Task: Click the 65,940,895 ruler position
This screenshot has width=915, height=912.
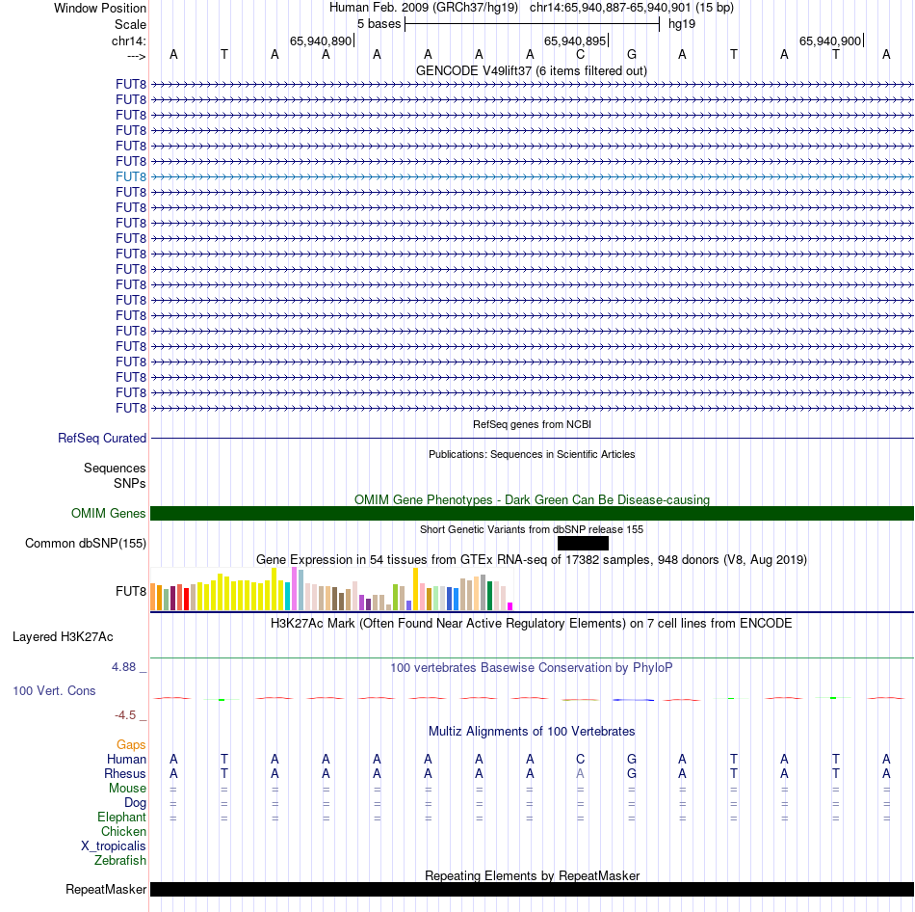Action: pos(575,40)
